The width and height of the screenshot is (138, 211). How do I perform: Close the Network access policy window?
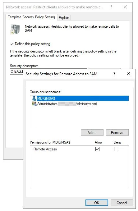pos(125,7)
